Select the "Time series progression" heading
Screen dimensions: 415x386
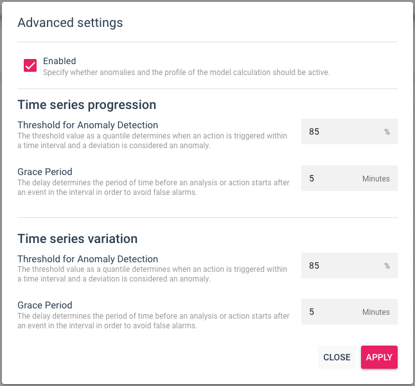pos(87,105)
